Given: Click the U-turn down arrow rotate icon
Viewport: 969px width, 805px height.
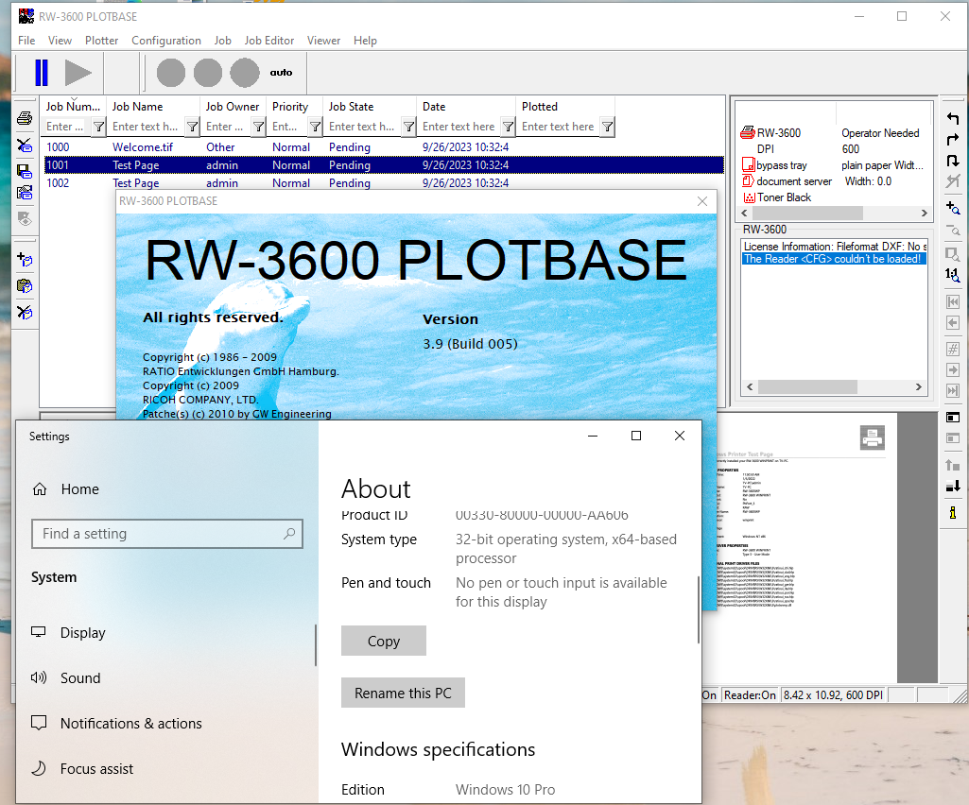Looking at the screenshot, I should 953,161.
